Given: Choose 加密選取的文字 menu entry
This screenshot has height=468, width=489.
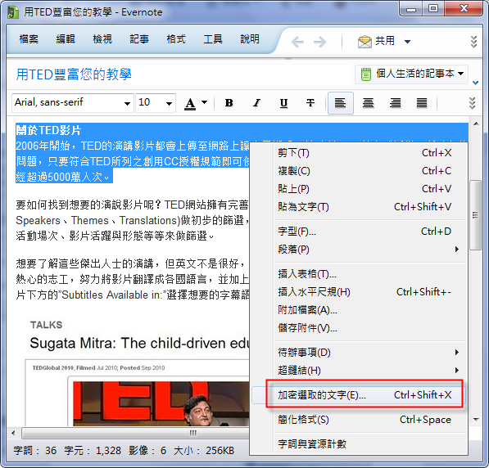Looking at the screenshot, I should point(359,395).
